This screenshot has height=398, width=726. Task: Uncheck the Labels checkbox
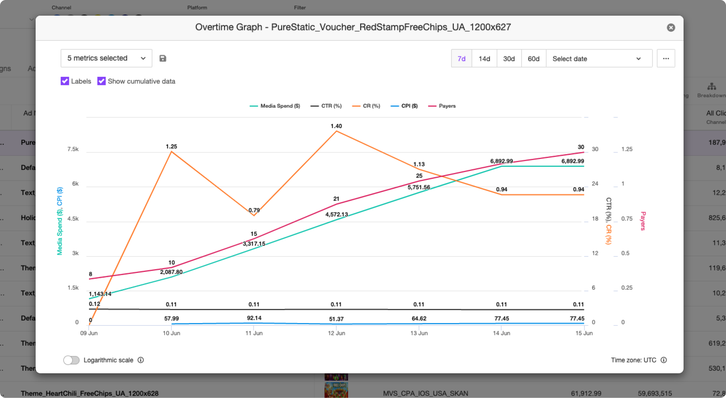tap(65, 81)
